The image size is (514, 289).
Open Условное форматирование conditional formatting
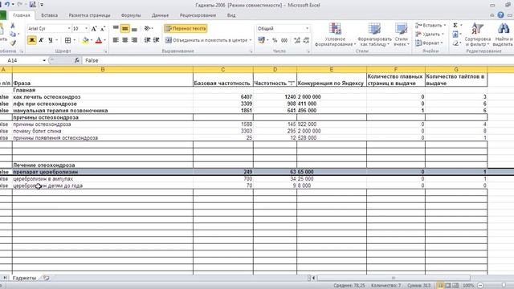point(335,35)
